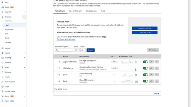Edit the xmlrpc blocking rule
191x107 pixels.
(151, 75)
